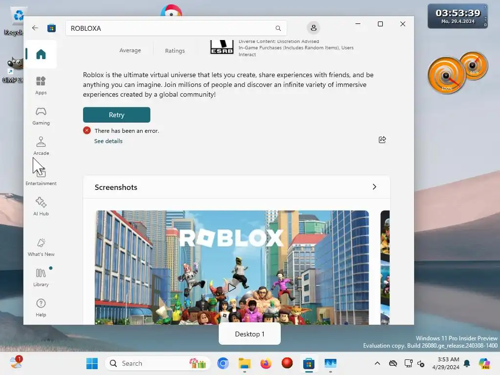The image size is (500, 375).
Task: Open the Apps section in sidebar
Action: click(41, 85)
